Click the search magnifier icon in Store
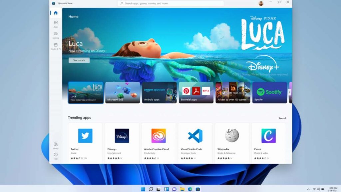This screenshot has width=341, height=192. (x=122, y=3)
